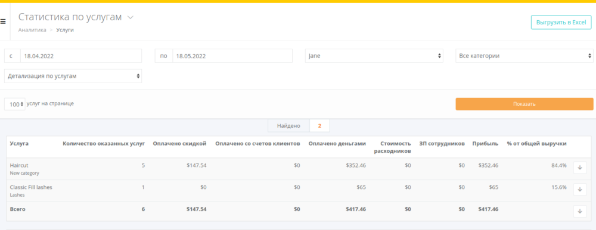
Task: Click the $417.46 total paid-in-cash value
Action: click(356, 209)
